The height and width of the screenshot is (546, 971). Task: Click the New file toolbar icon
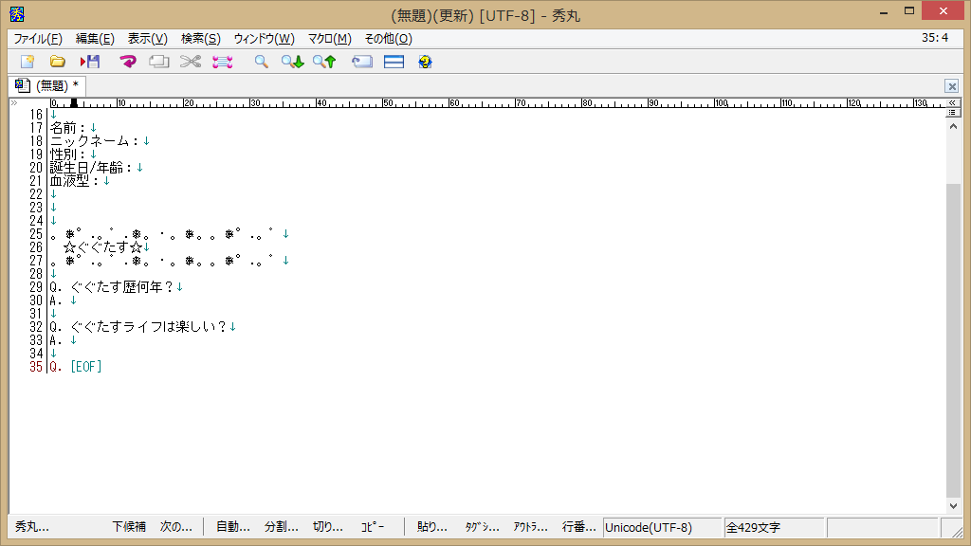tap(27, 62)
